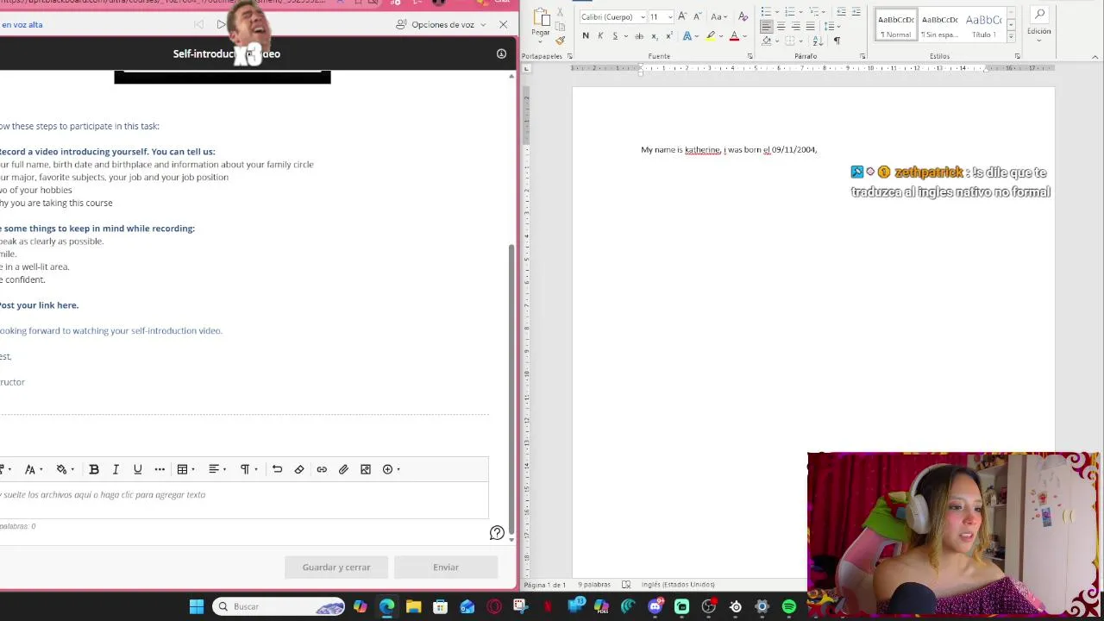Screen dimensions: 1104x621
Task: Open File Explorer from the taskbar
Action: 413,606
